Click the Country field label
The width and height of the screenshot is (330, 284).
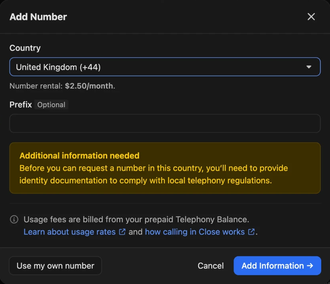point(25,48)
